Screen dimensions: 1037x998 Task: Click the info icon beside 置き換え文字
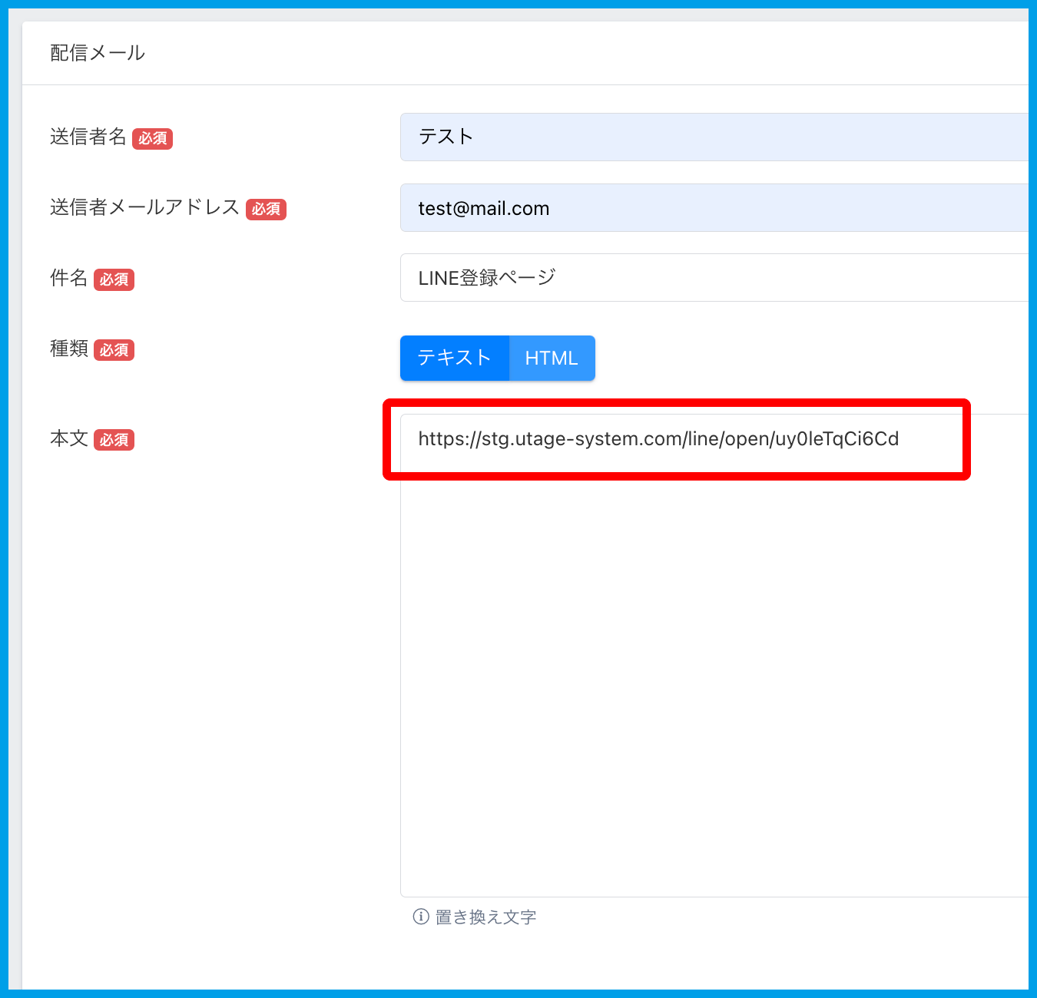coord(421,917)
